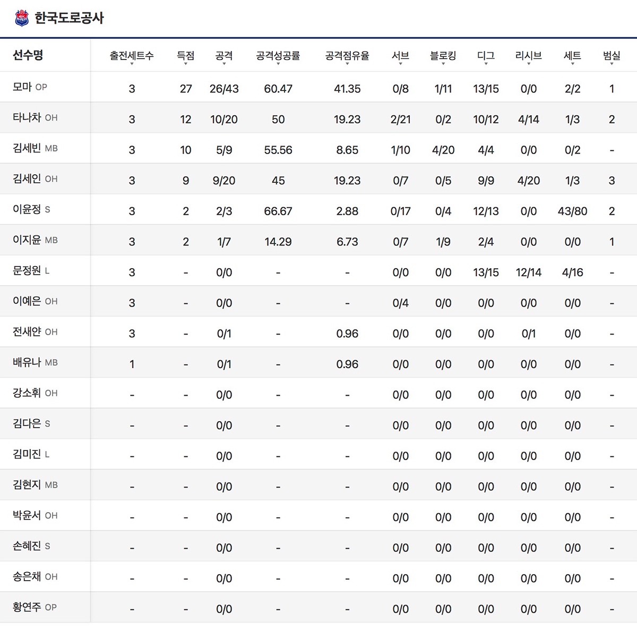Select player 타나차 in the list
This screenshot has width=637, height=638.
click(x=27, y=117)
